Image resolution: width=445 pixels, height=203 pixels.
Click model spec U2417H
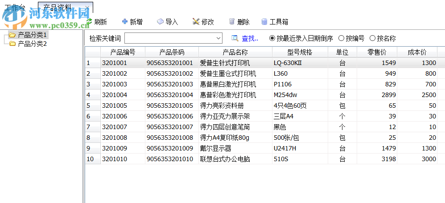click(285, 148)
